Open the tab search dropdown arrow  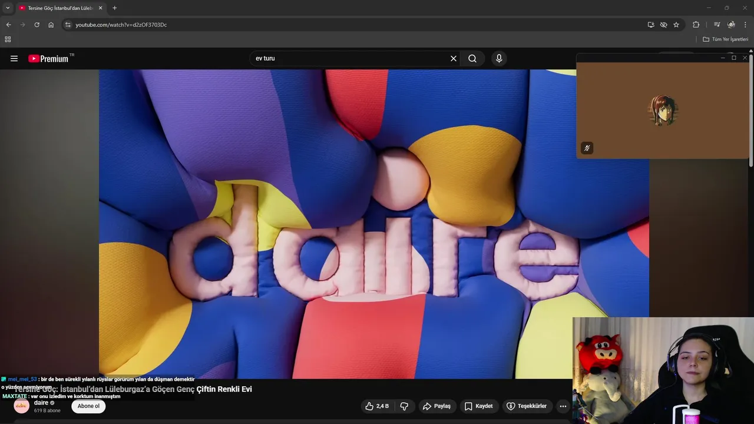(x=8, y=8)
